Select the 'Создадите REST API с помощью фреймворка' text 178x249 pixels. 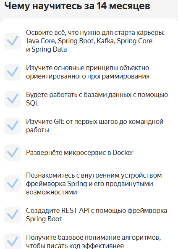point(97,211)
